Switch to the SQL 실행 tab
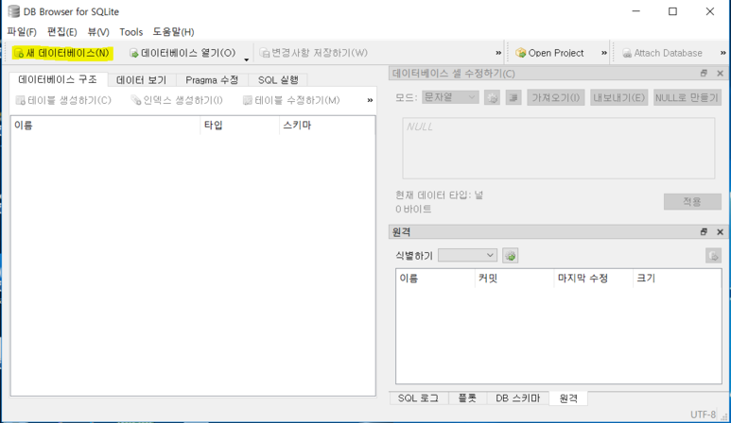This screenshot has width=731, height=423. point(278,80)
